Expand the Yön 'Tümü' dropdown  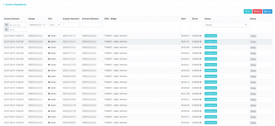tap(54, 25)
